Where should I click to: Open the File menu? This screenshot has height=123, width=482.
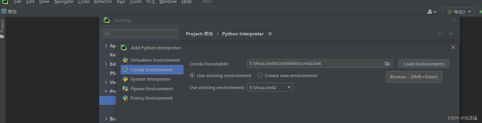click(x=18, y=2)
